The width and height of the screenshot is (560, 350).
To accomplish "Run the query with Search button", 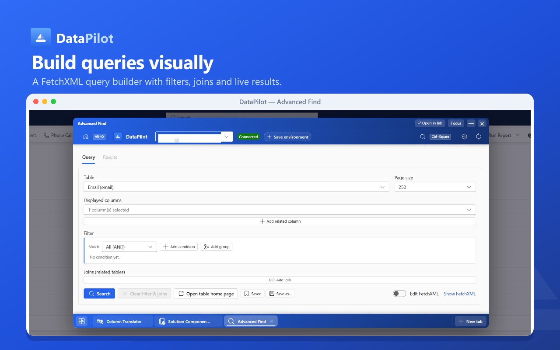I will pyautogui.click(x=99, y=294).
